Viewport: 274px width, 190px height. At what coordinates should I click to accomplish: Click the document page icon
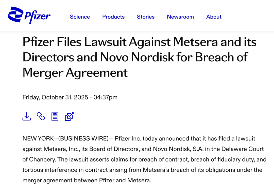point(55,116)
